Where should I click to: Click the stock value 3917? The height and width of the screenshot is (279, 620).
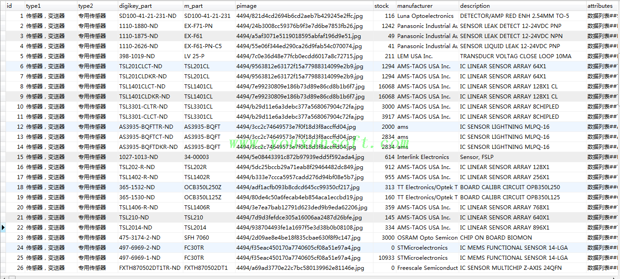pyautogui.click(x=384, y=117)
